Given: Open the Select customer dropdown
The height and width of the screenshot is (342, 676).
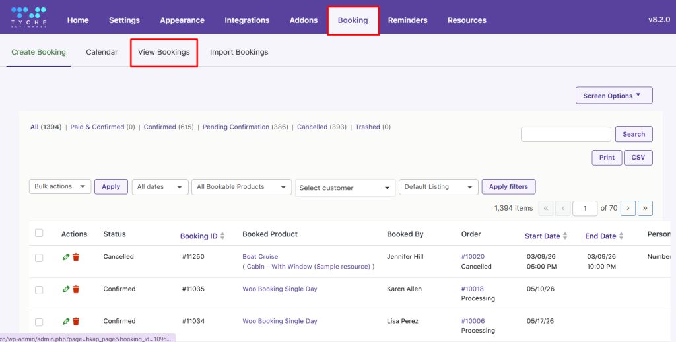Looking at the screenshot, I should coord(345,188).
